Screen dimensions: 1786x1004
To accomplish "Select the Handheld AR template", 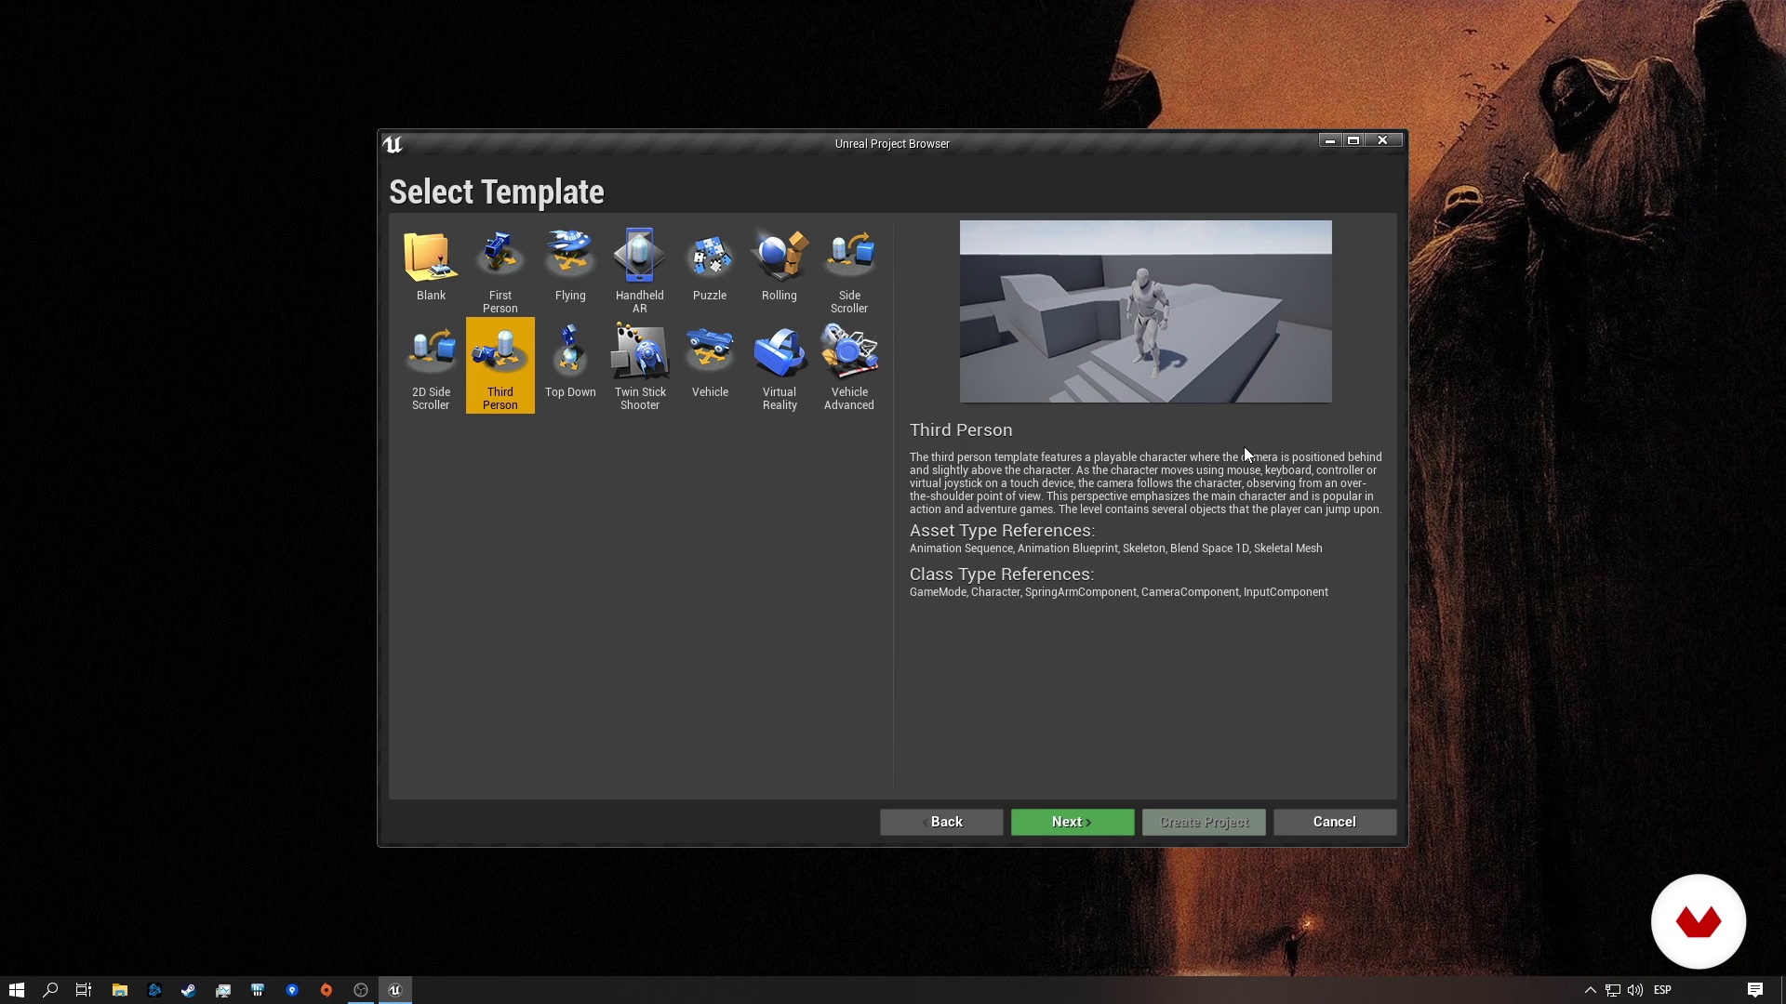I will [639, 258].
